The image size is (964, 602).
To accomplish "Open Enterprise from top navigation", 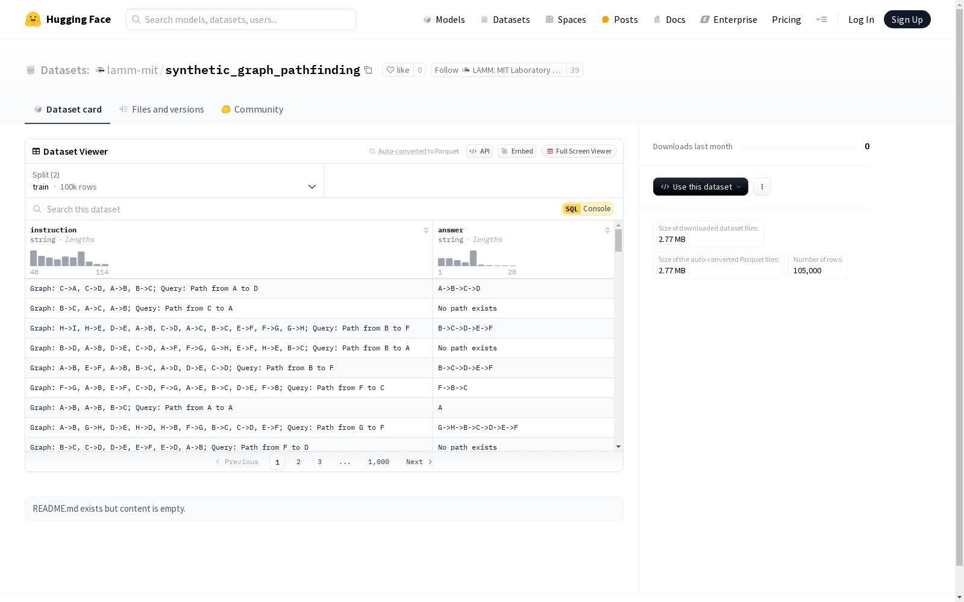I will (728, 19).
